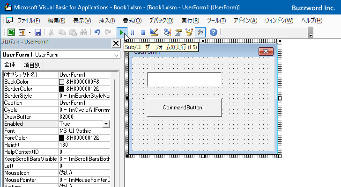Click the Reset stop icon
The image size is (341, 187).
point(143,33)
